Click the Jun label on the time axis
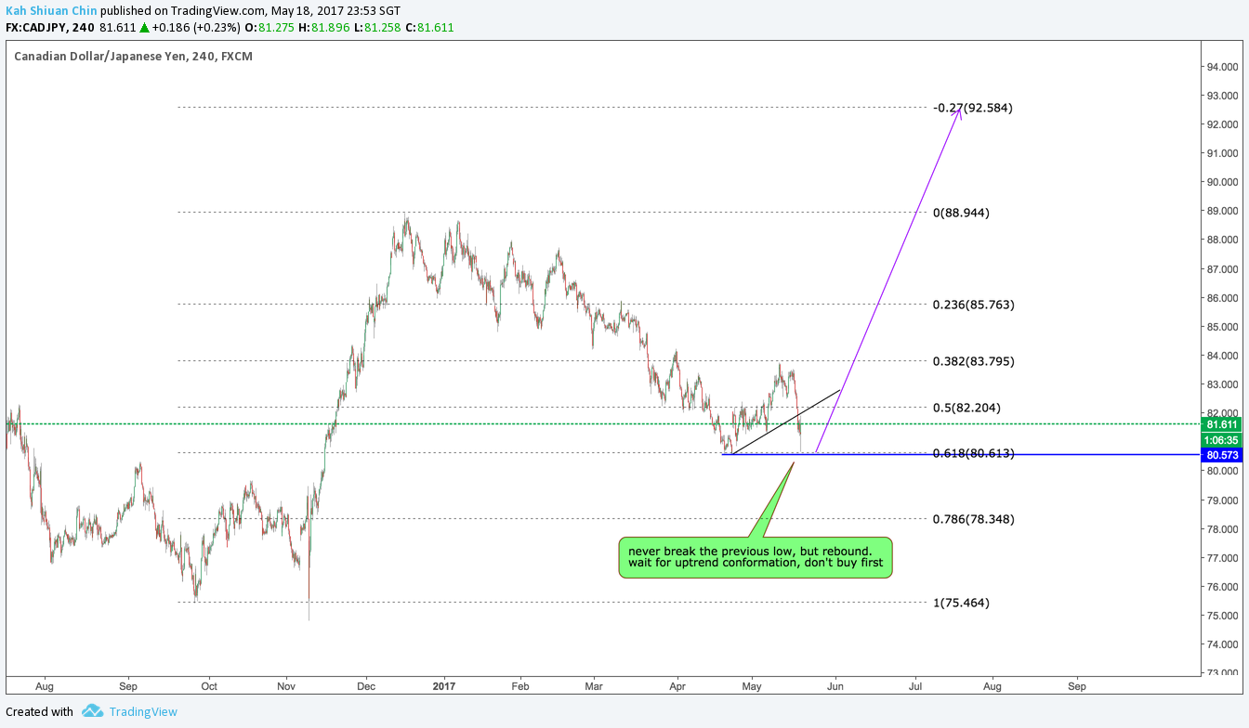 835,687
